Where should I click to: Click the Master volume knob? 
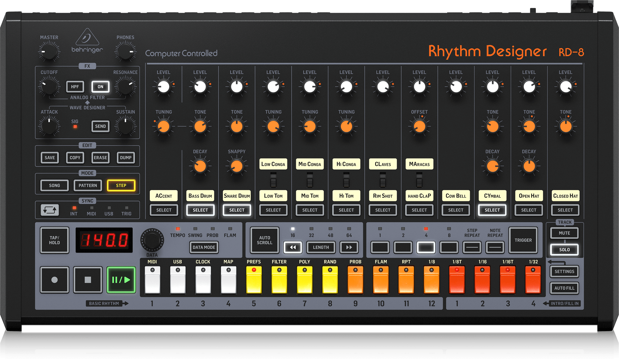[49, 51]
